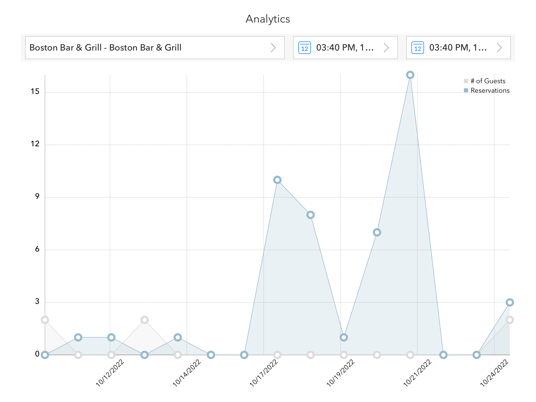536x402 pixels.
Task: Select the reservations point at value 7
Action: pos(377,232)
